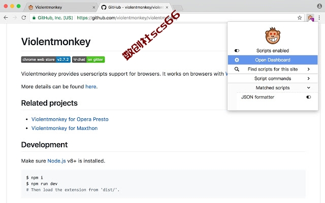Close the GitHub tab
The width and height of the screenshot is (325, 203).
coord(167,7)
